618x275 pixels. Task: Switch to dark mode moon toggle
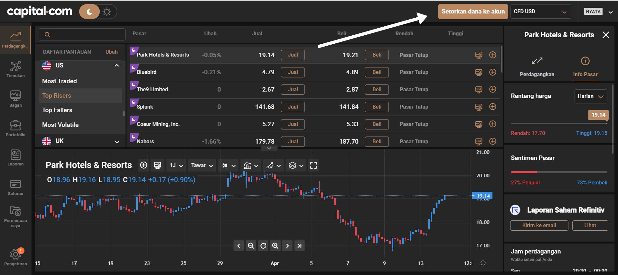(x=89, y=12)
